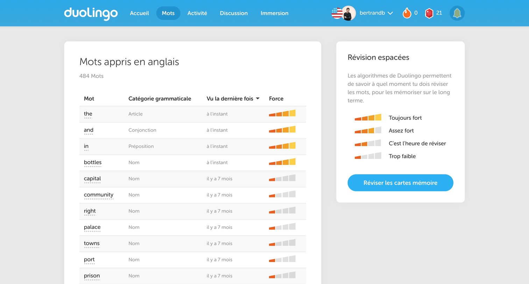Switch to the Immersion tab
The height and width of the screenshot is (284, 529).
tap(275, 13)
